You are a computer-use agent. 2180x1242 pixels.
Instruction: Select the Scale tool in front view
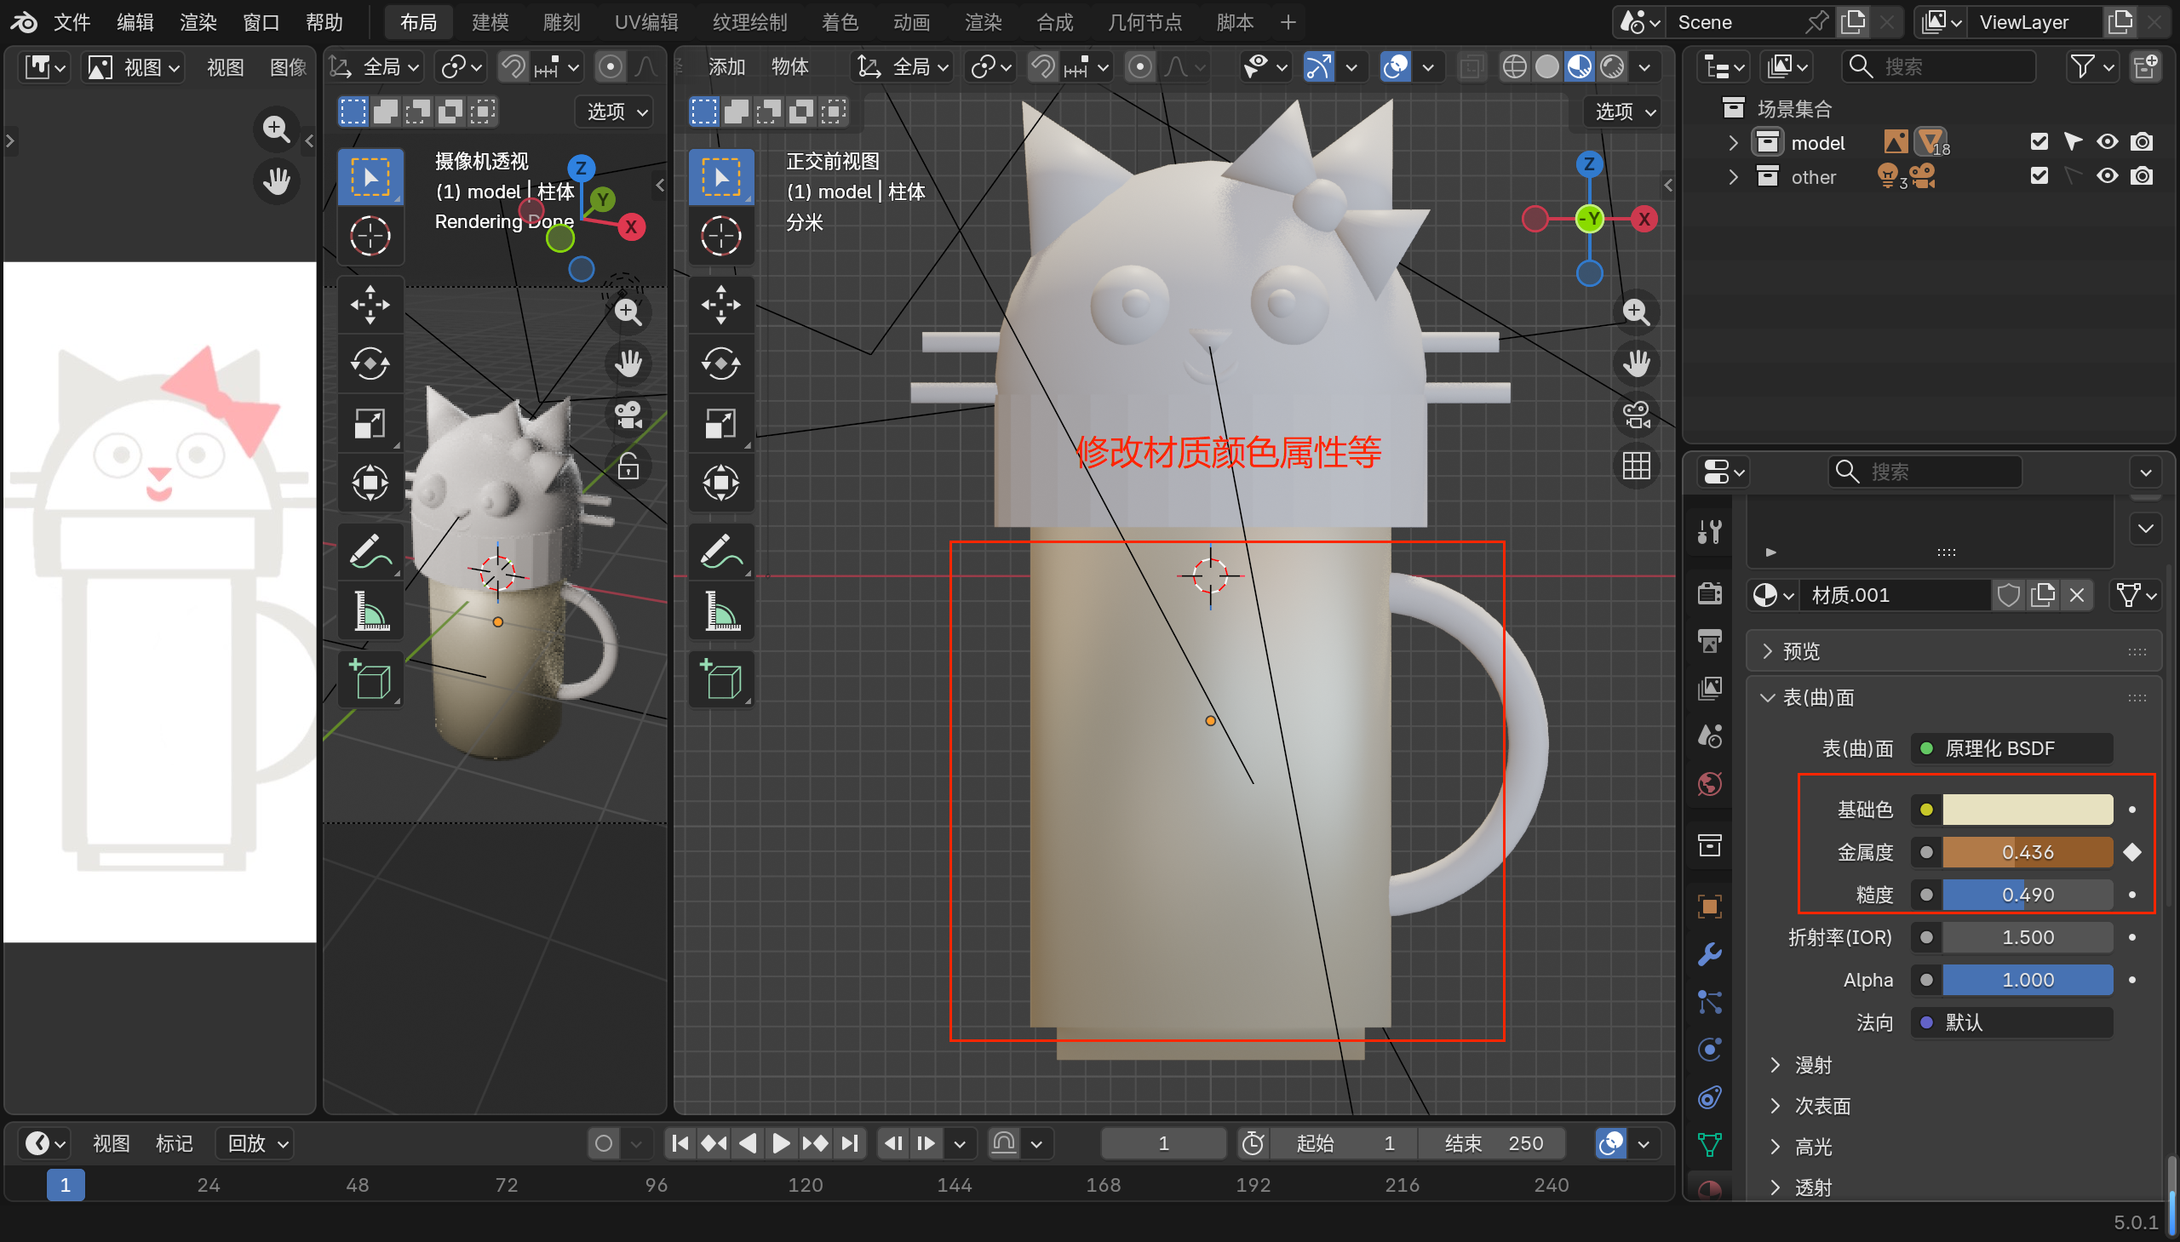[x=721, y=423]
